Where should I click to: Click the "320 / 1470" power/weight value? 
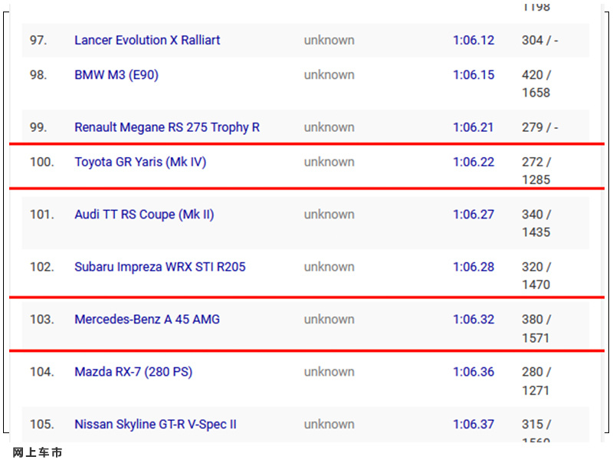(x=537, y=276)
